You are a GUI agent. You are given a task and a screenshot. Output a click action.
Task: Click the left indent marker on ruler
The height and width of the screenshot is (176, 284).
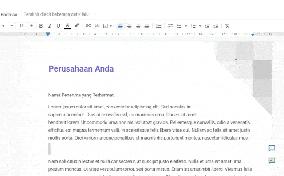coord(48,34)
